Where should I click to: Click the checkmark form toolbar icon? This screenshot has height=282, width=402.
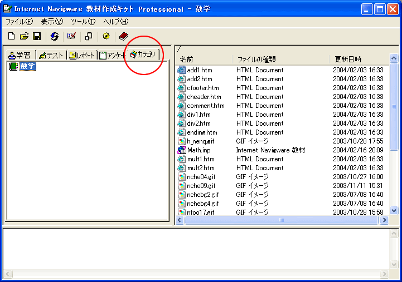pyautogui.click(x=71, y=36)
